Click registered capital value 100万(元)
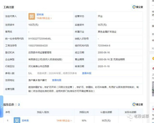The width and height of the screenshot is (154, 123). tap(33, 25)
